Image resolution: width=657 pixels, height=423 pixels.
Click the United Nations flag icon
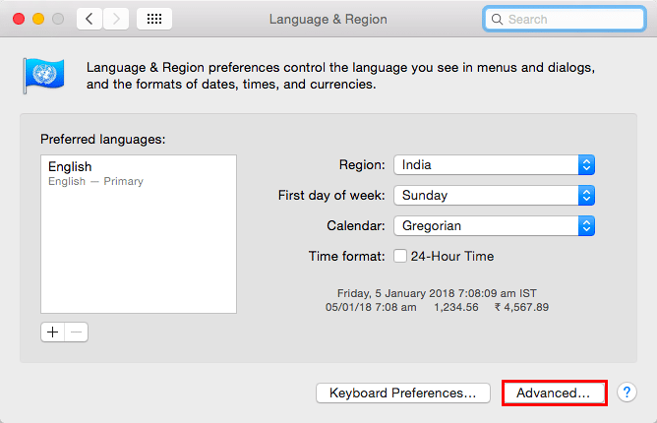coord(43,76)
